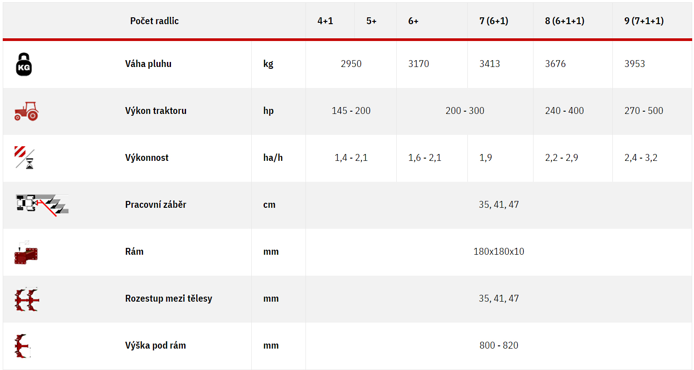Click the Pracovní záběr row label
Viewport: 694px width, 370px height.
pyautogui.click(x=156, y=205)
